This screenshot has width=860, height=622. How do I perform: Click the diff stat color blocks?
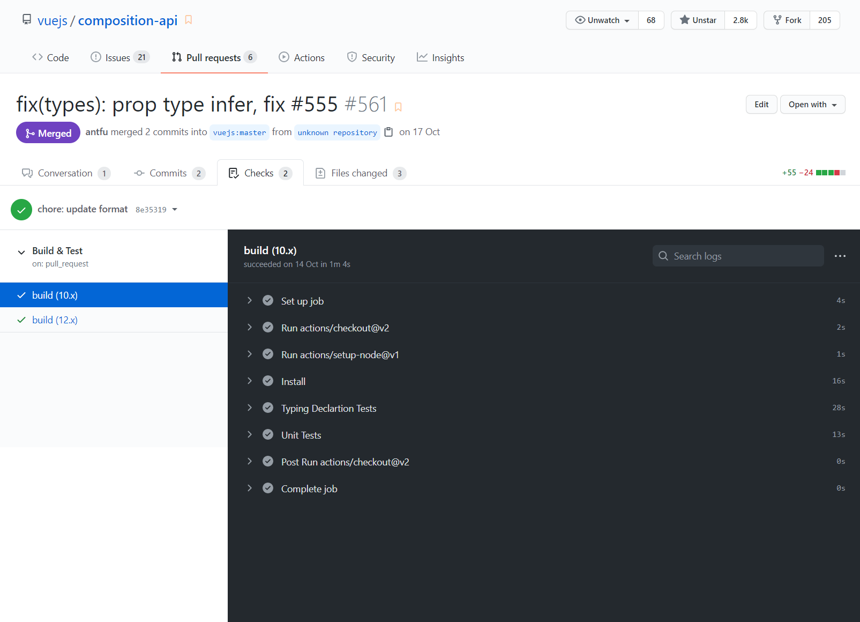click(830, 173)
